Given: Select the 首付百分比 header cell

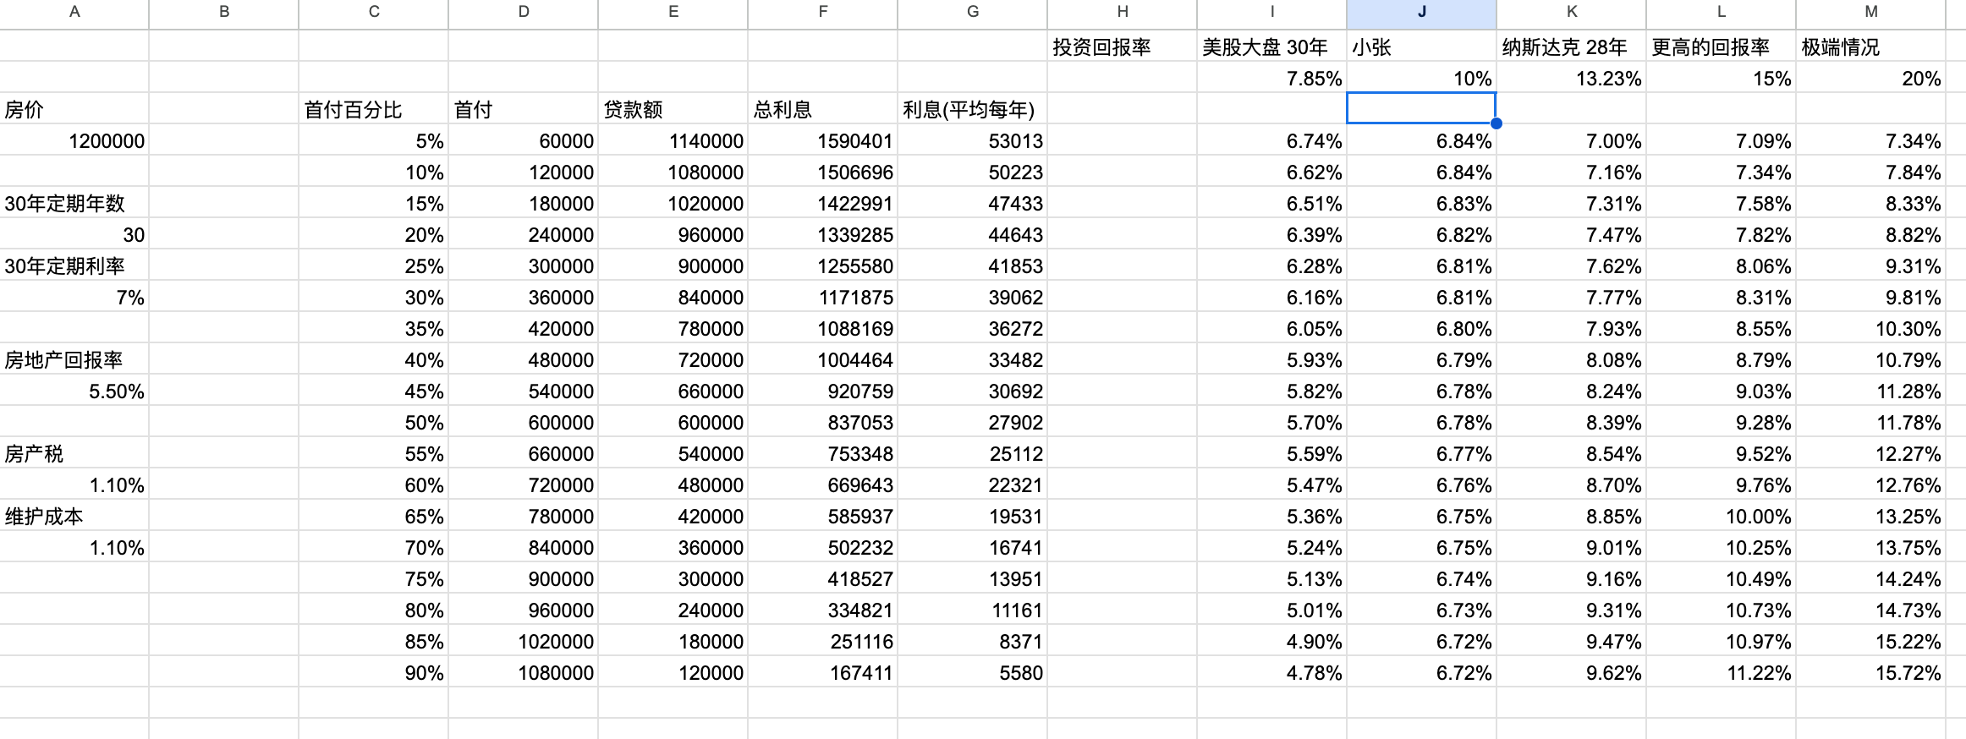Looking at the screenshot, I should (373, 109).
